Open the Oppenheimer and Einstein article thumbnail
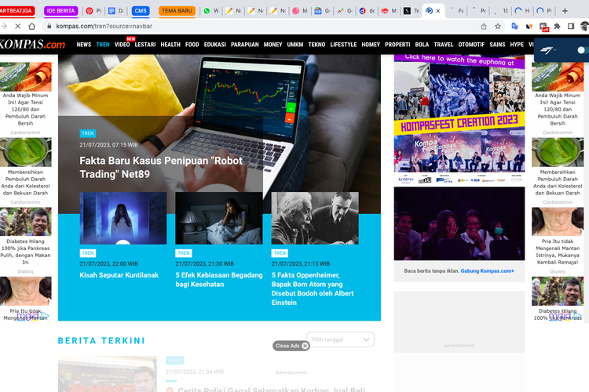 pyautogui.click(x=315, y=218)
